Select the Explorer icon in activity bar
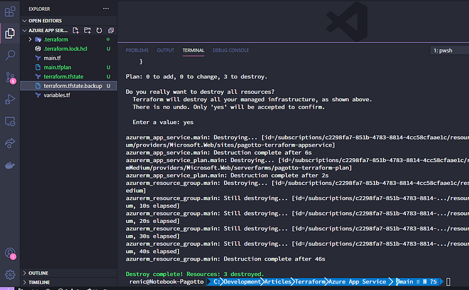Screen dimensions: 469x290 click(10, 33)
